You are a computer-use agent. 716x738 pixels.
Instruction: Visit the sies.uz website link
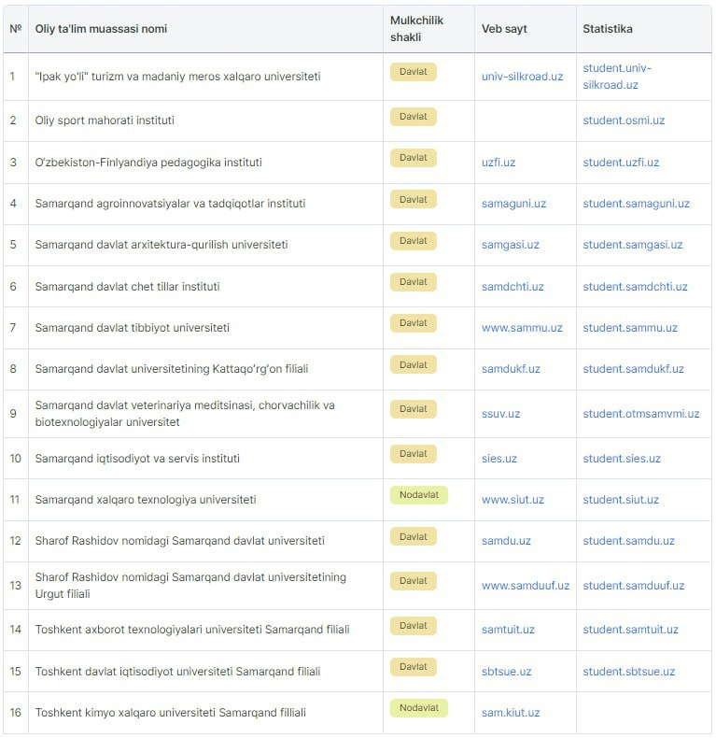[498, 459]
